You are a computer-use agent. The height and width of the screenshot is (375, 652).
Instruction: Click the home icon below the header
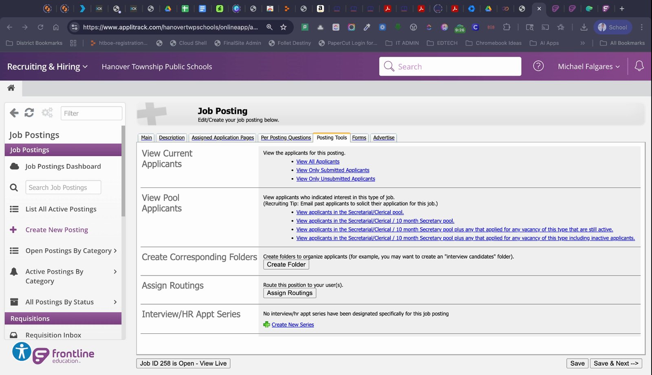(11, 88)
